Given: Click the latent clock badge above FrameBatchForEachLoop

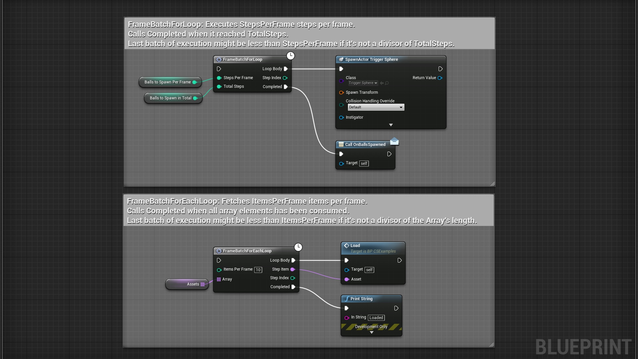Looking at the screenshot, I should click(298, 247).
